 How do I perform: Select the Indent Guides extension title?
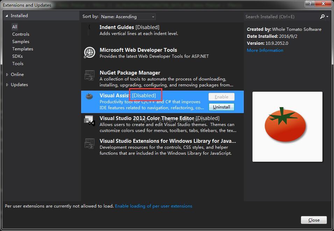pyautogui.click(x=117, y=27)
